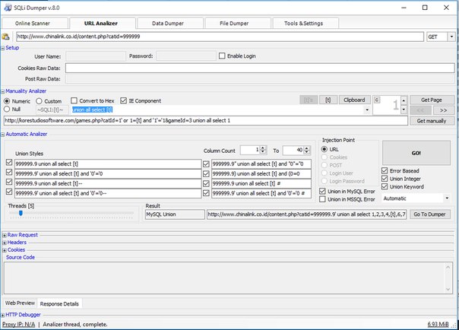Click the 'Analizer thread, complete.' status text

tap(75, 324)
